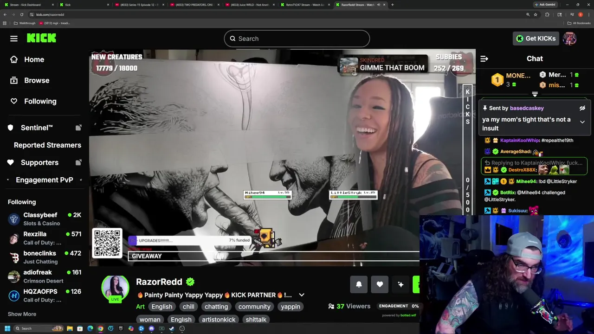Switch to Series 15 Episode 12 tab
The image size is (594, 334).
[x=139, y=5]
